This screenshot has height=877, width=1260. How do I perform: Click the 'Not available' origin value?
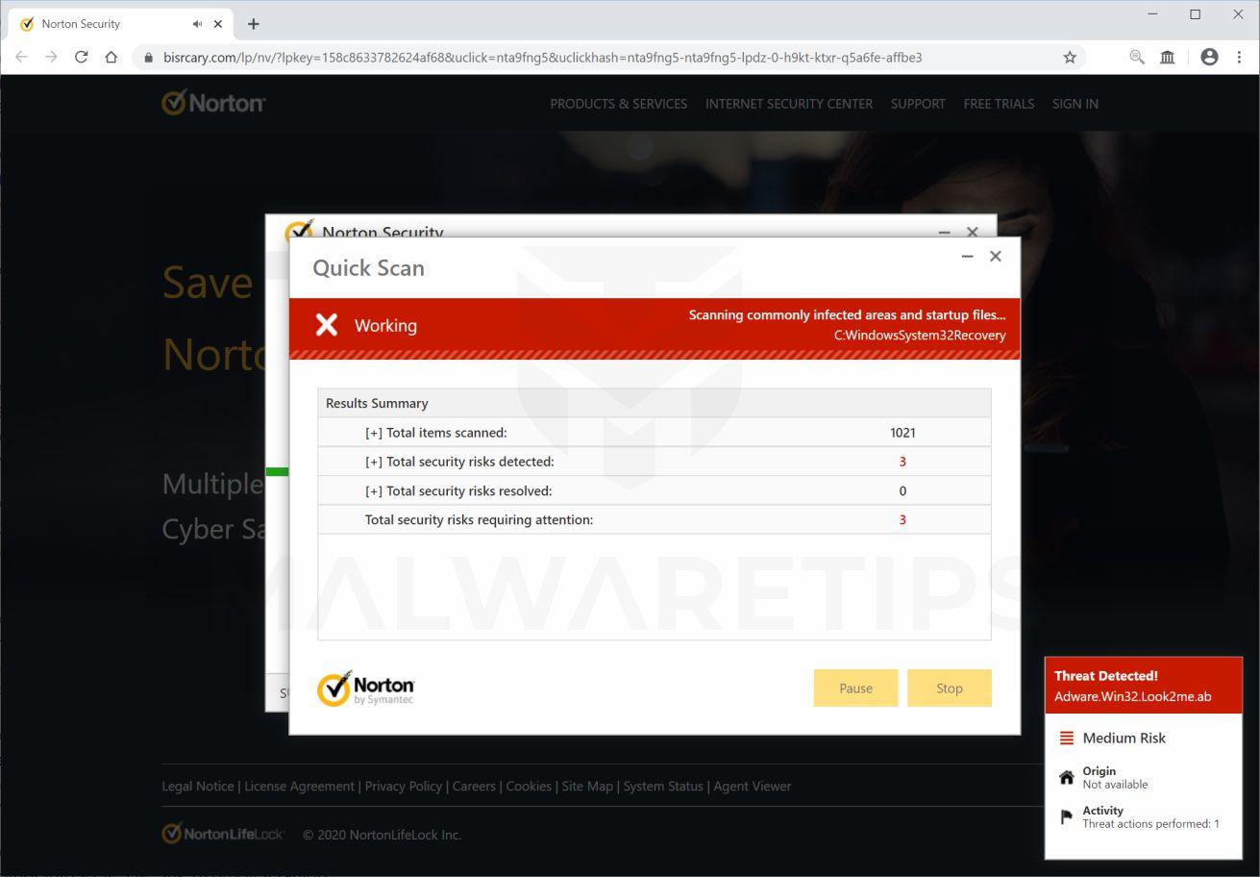(x=1115, y=785)
